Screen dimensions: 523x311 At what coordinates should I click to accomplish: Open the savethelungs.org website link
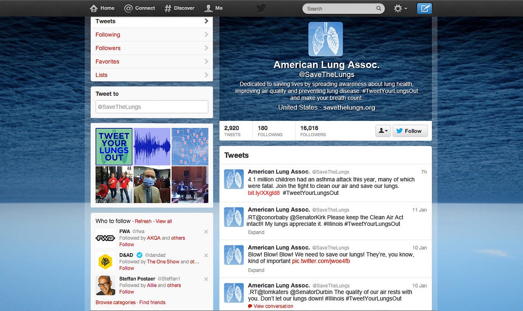point(349,107)
